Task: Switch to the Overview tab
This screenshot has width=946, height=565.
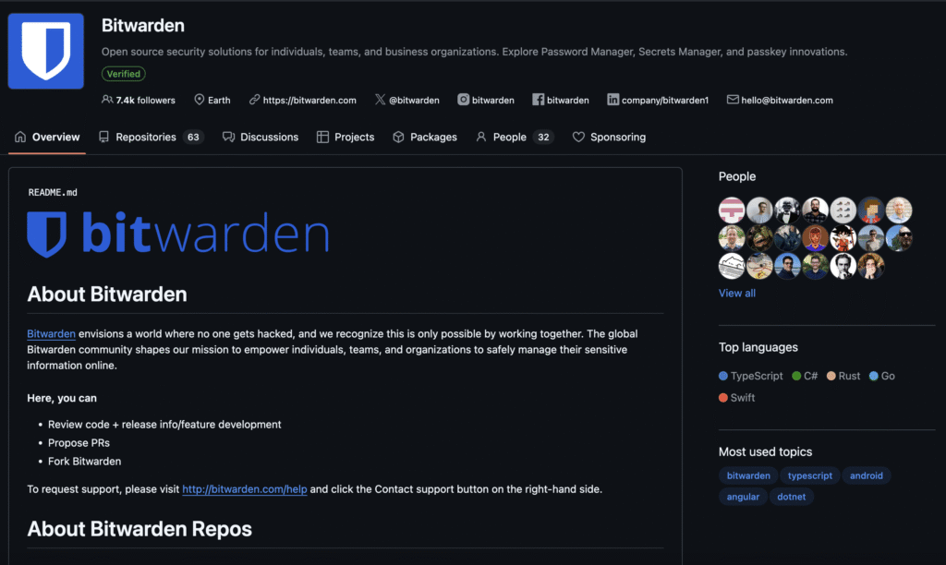Action: [47, 137]
